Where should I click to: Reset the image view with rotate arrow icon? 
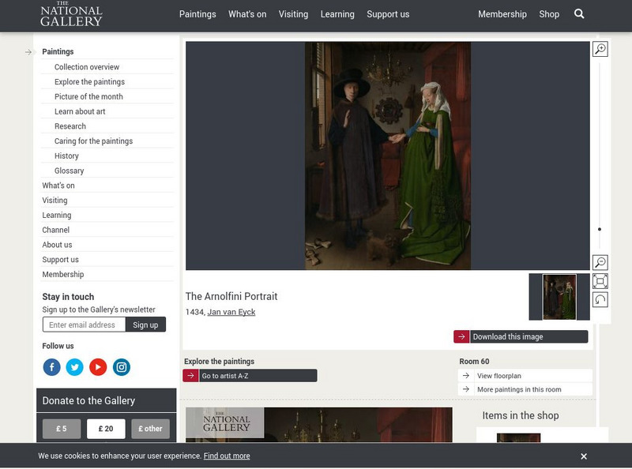click(x=600, y=299)
